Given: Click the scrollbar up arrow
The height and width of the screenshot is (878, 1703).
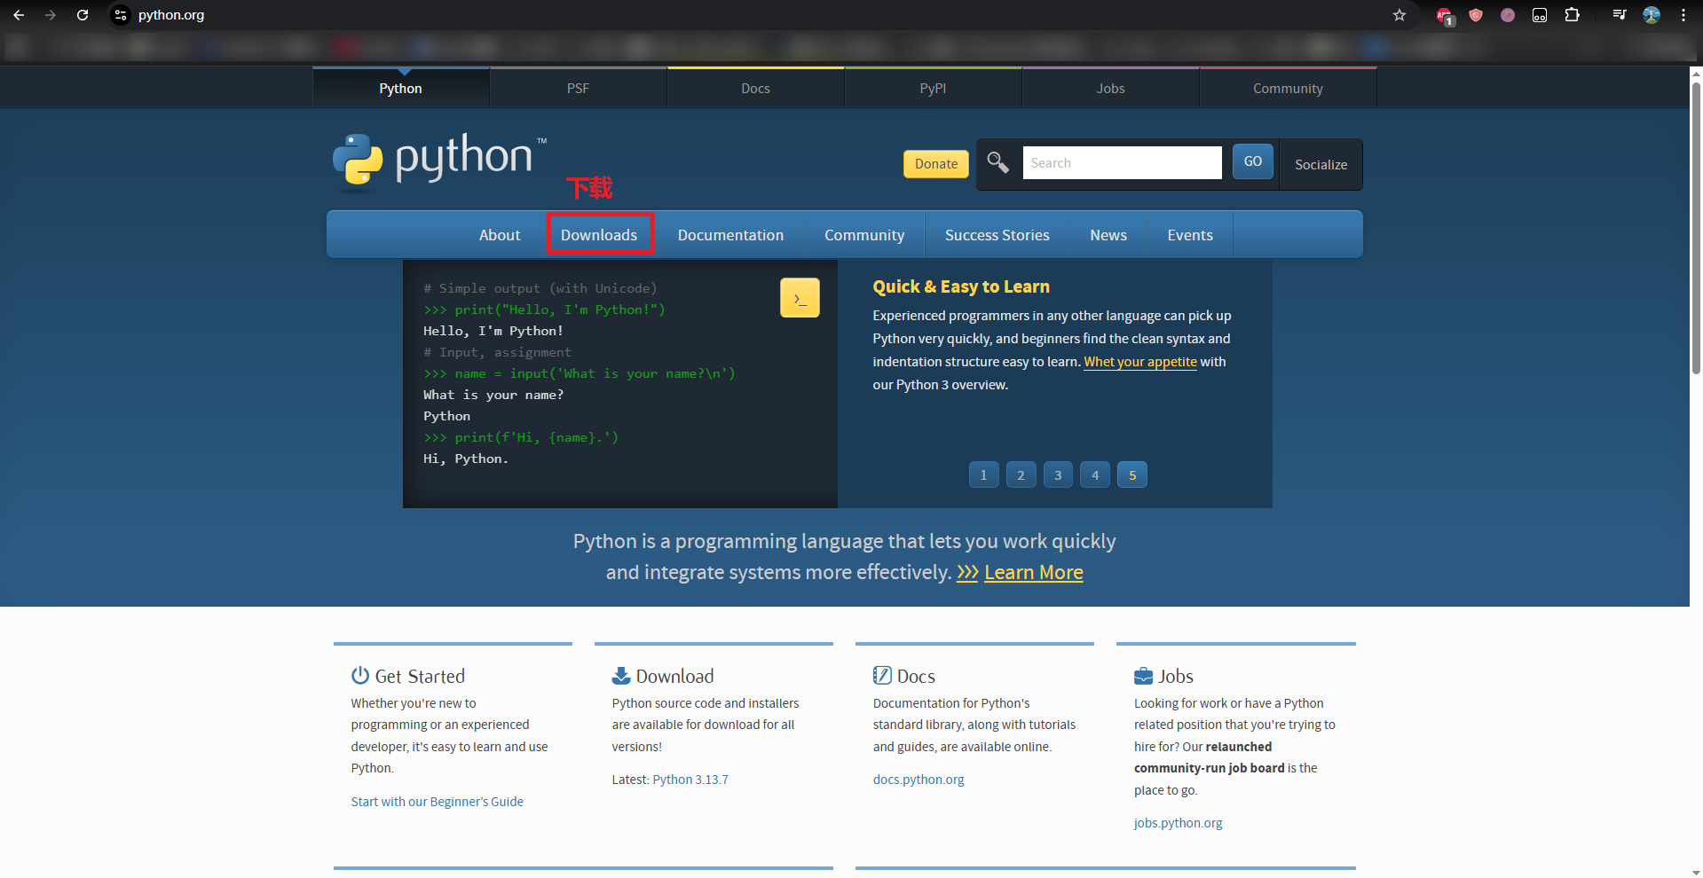Looking at the screenshot, I should click(x=1696, y=73).
